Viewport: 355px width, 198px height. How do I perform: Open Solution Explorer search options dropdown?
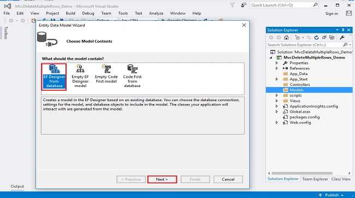click(350, 45)
